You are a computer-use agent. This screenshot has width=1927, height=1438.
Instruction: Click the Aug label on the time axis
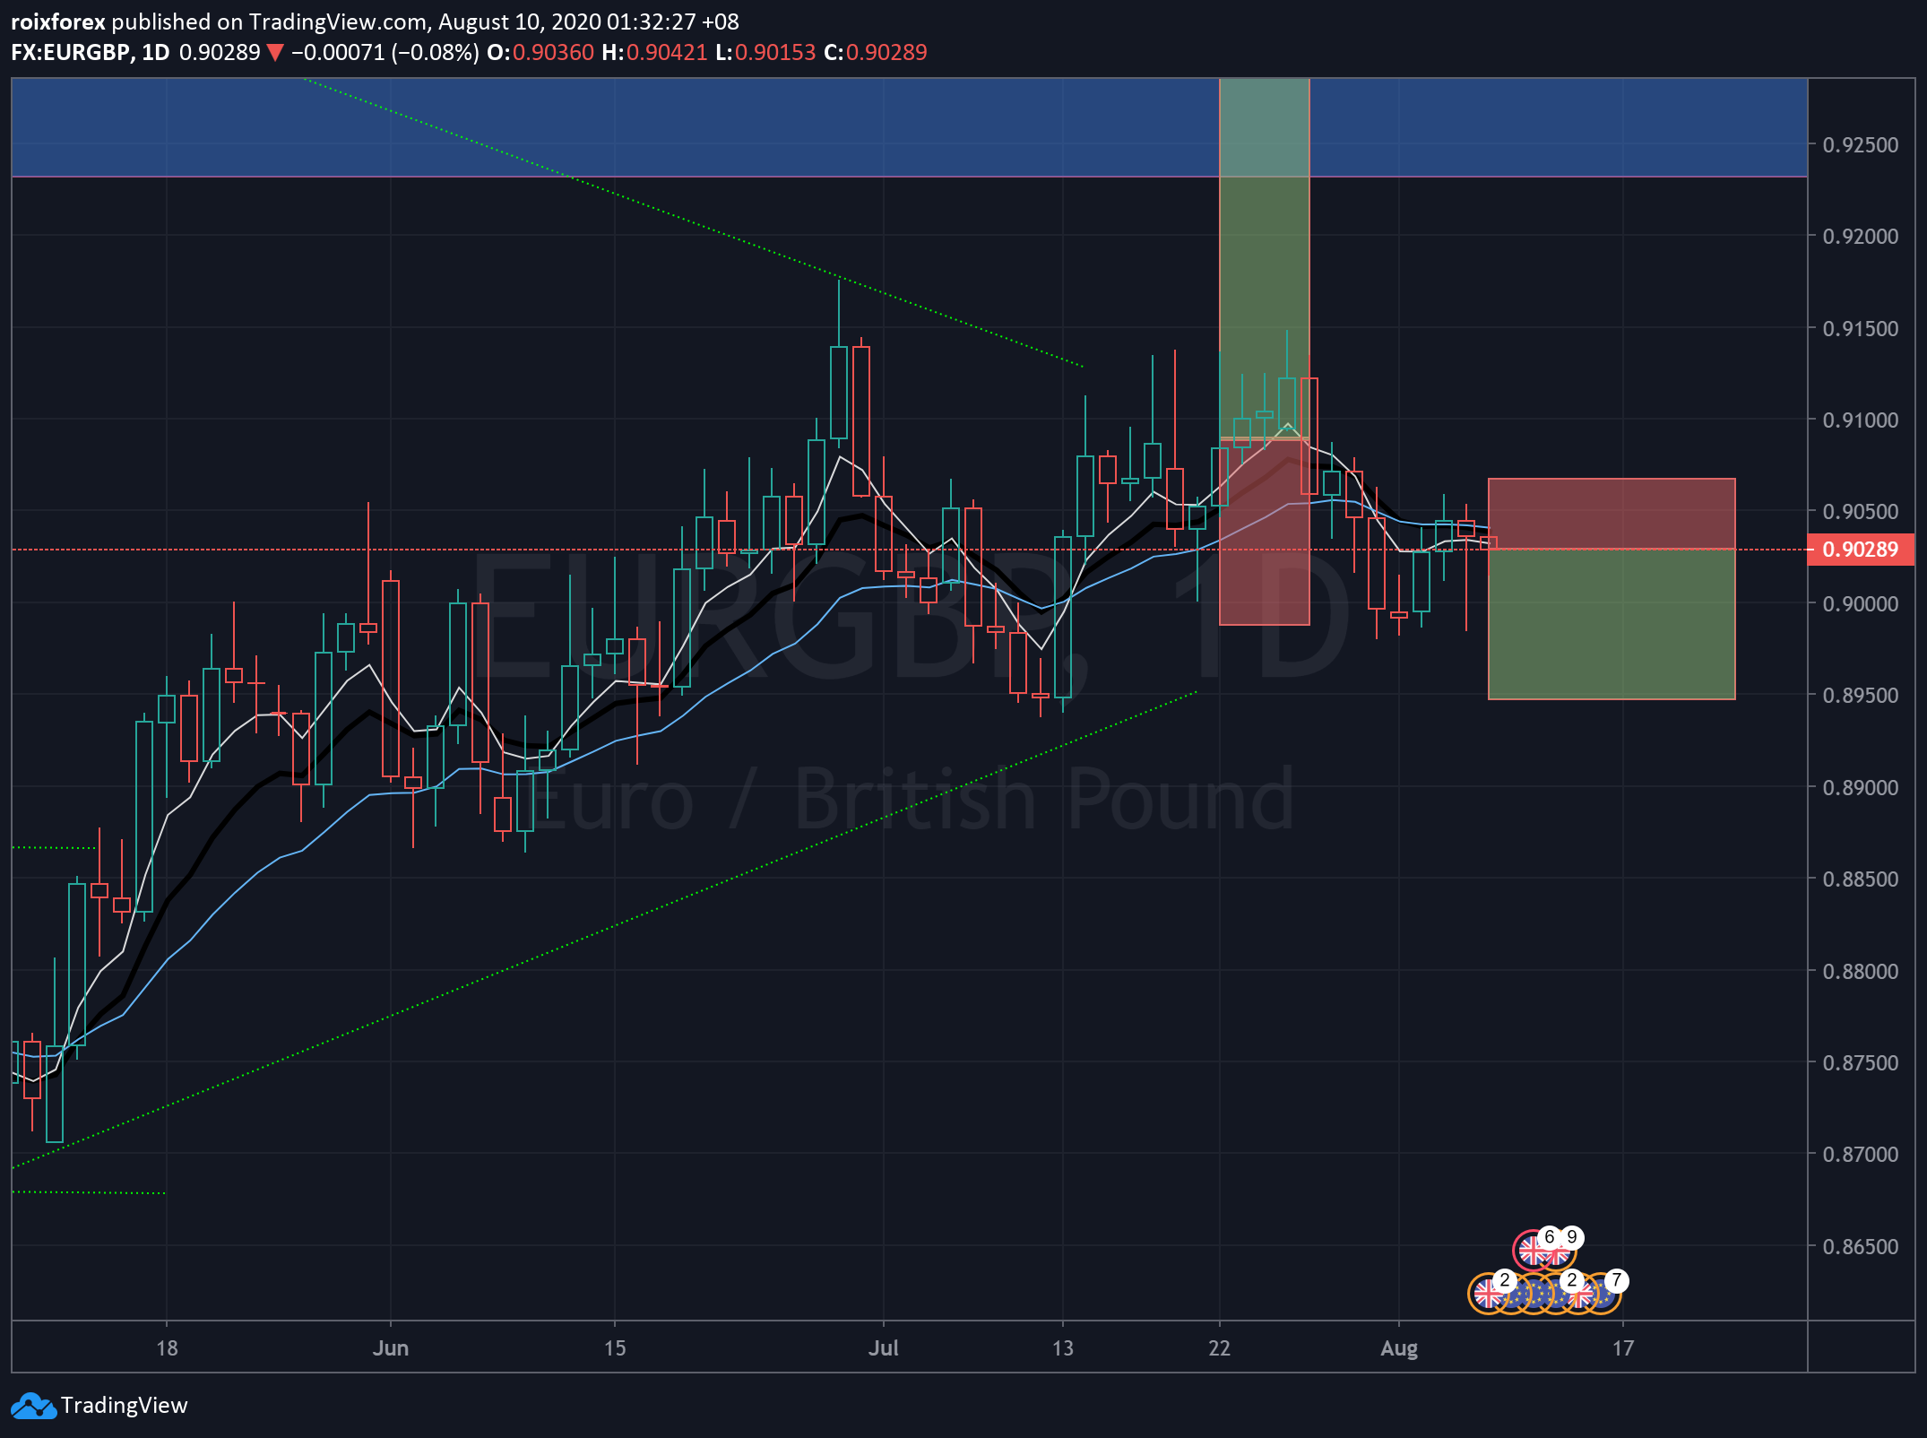click(1399, 1348)
